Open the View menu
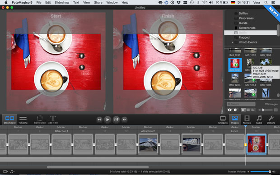This screenshot has height=175, width=280. (x=87, y=3)
